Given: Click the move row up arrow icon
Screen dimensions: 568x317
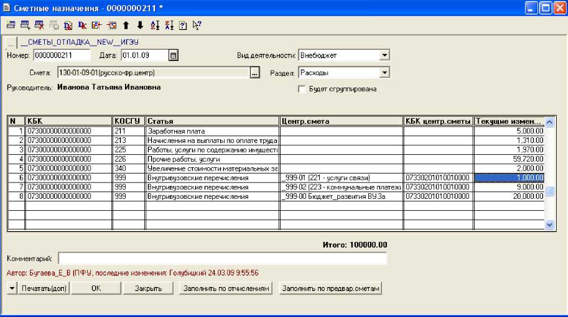Looking at the screenshot, I should coord(126,25).
